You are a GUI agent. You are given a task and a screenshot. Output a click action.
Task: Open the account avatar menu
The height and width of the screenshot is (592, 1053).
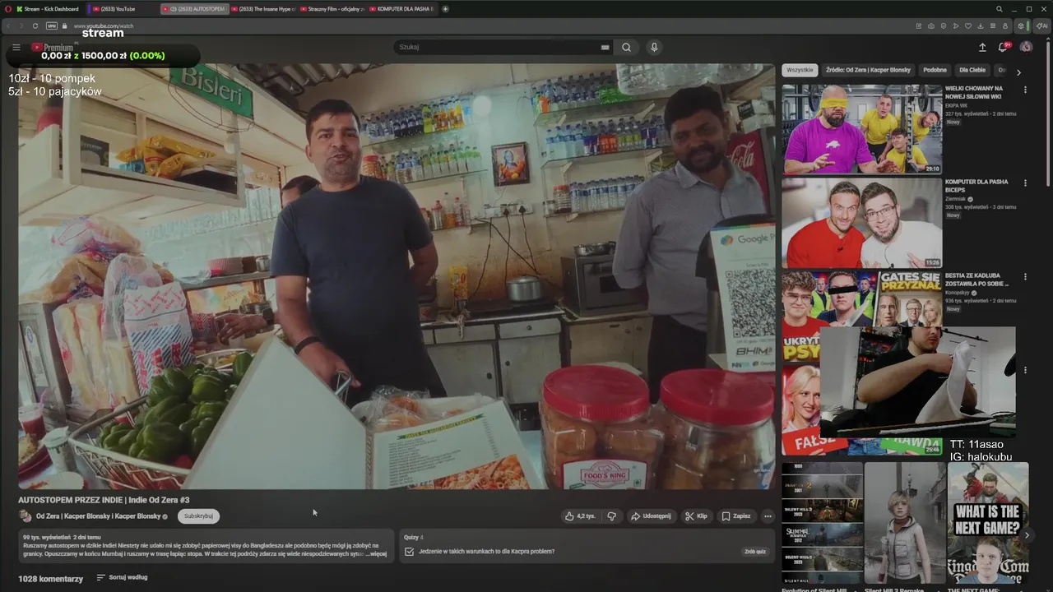pos(1026,48)
